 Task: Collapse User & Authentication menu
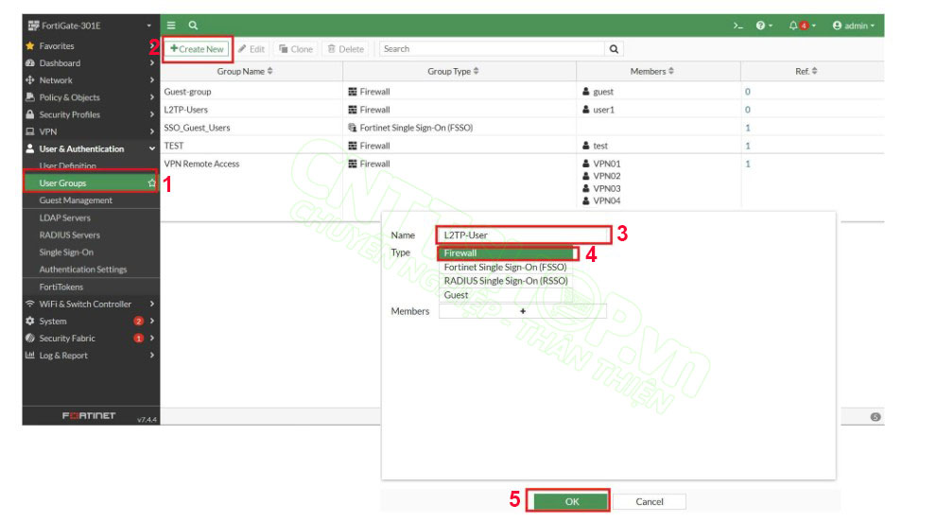click(91, 148)
